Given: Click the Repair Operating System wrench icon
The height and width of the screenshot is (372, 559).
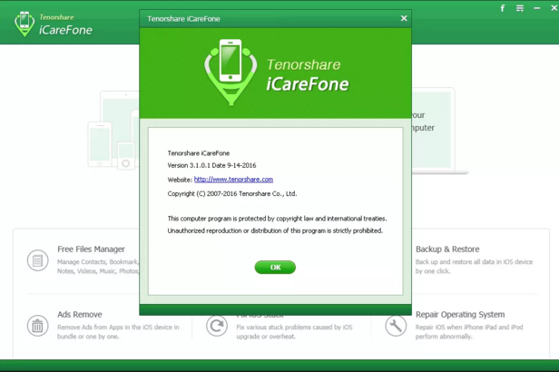Looking at the screenshot, I should tap(396, 326).
